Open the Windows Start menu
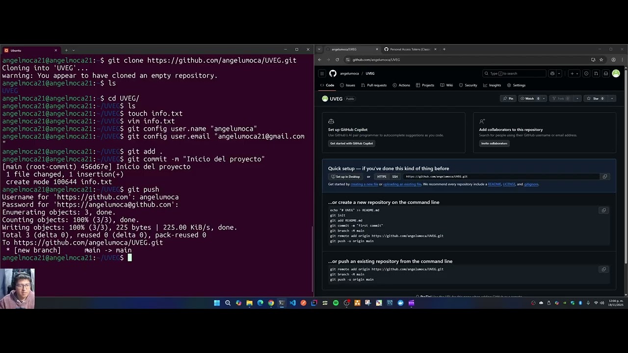The width and height of the screenshot is (628, 353). point(217,303)
